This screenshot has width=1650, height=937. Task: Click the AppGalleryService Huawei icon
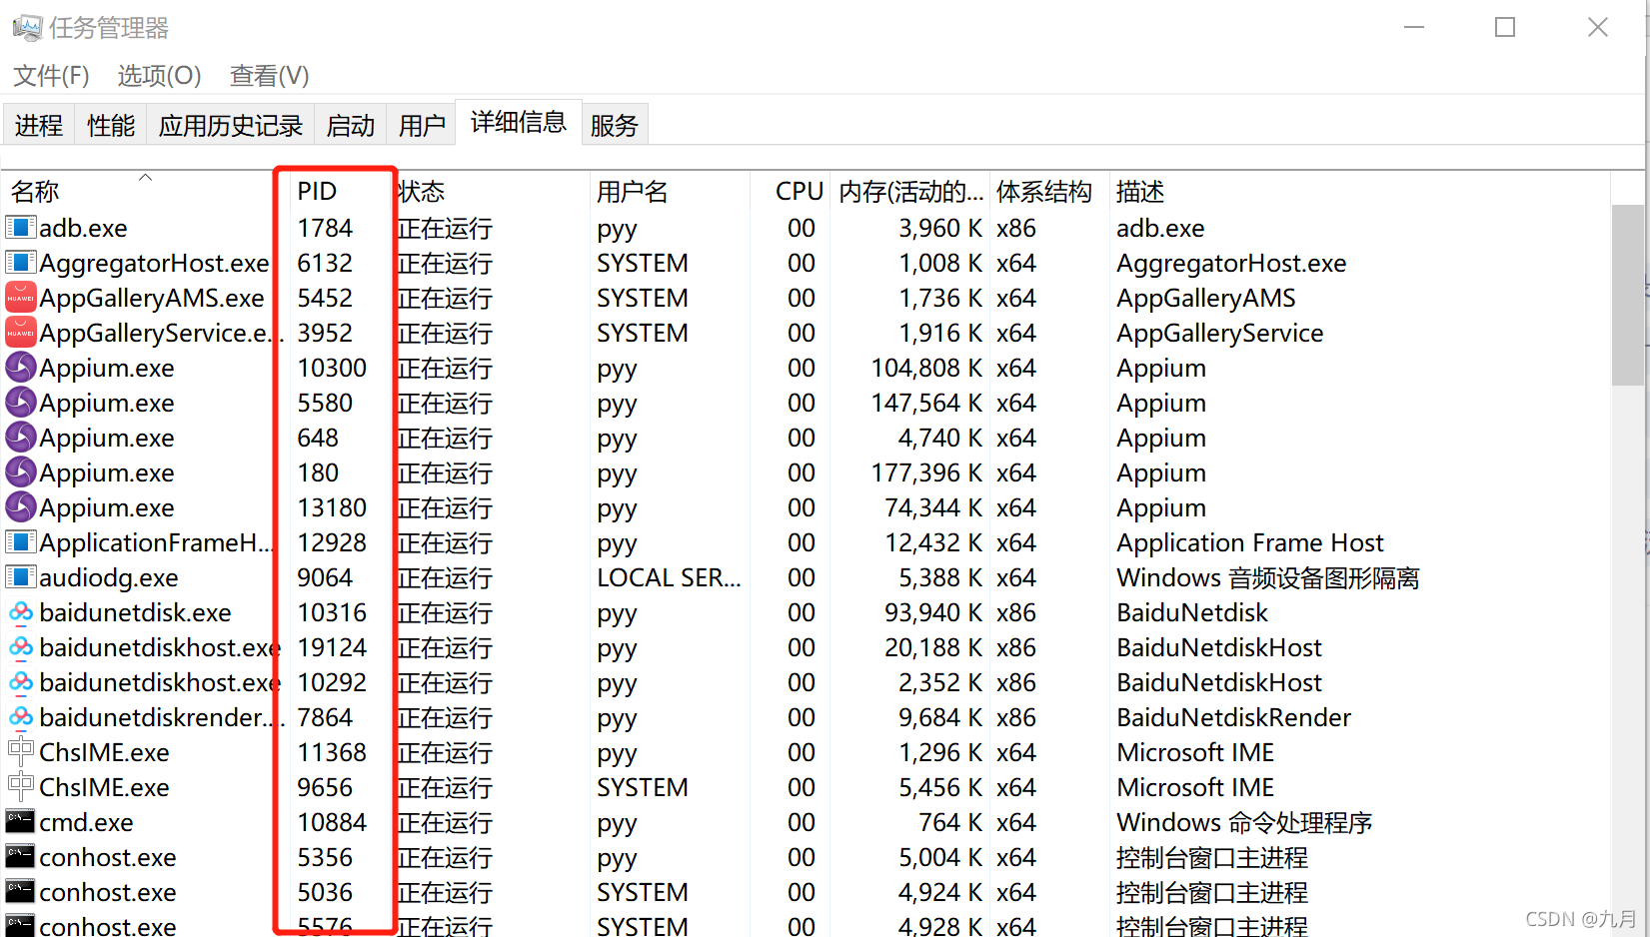click(x=21, y=333)
